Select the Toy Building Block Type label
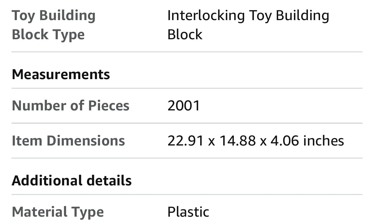Viewport: 374px width, 224px height. (x=54, y=25)
